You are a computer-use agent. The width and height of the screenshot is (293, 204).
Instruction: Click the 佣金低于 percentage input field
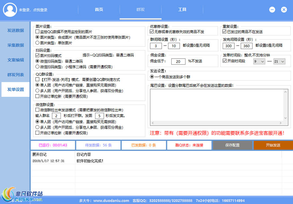pyautogui.click(x=178, y=61)
